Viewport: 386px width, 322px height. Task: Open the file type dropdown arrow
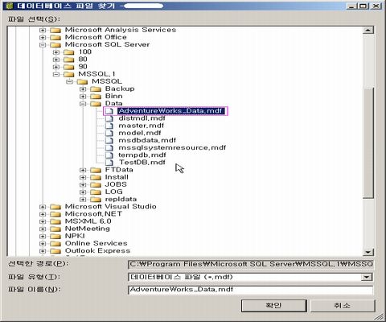(367, 277)
